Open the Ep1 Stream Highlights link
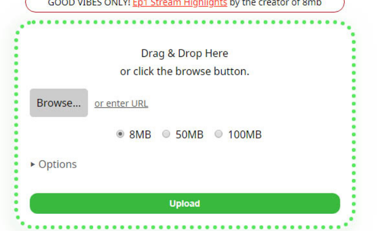The width and height of the screenshot is (377, 231). [179, 3]
